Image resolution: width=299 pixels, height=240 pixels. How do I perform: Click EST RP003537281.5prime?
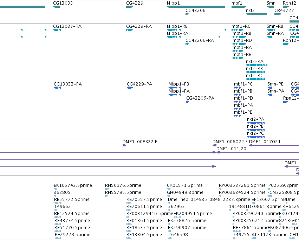[220, 189]
